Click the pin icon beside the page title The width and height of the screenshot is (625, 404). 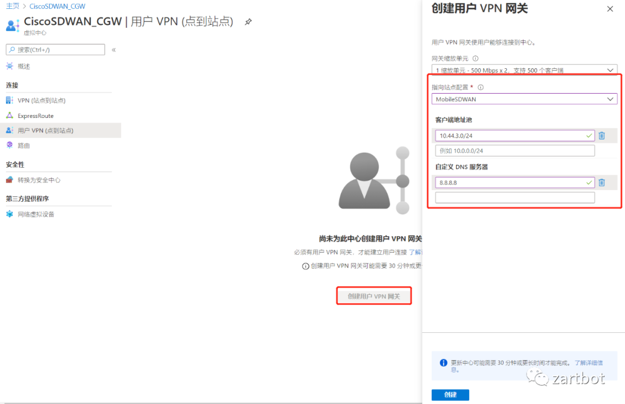(x=248, y=22)
